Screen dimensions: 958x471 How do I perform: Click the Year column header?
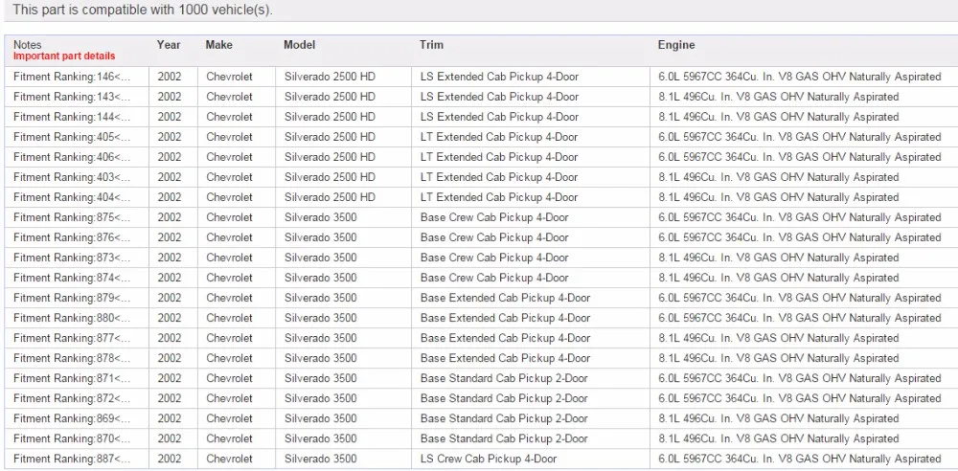(x=169, y=45)
